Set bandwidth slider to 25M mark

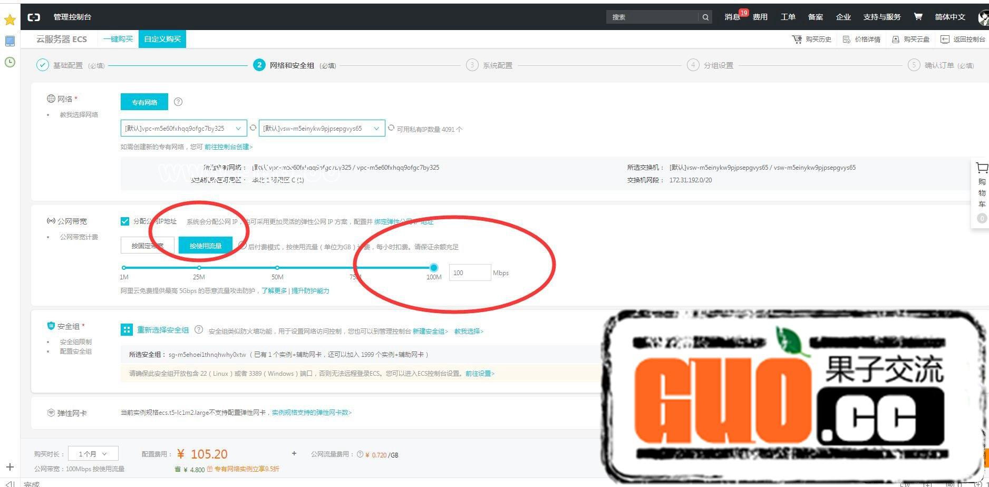199,268
